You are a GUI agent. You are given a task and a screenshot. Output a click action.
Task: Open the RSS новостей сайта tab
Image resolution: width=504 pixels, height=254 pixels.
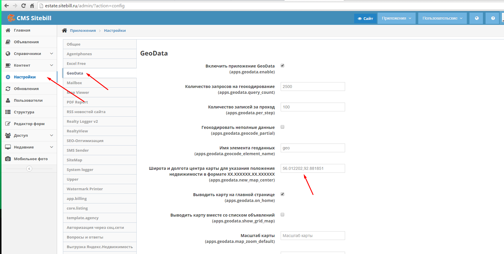100,112
